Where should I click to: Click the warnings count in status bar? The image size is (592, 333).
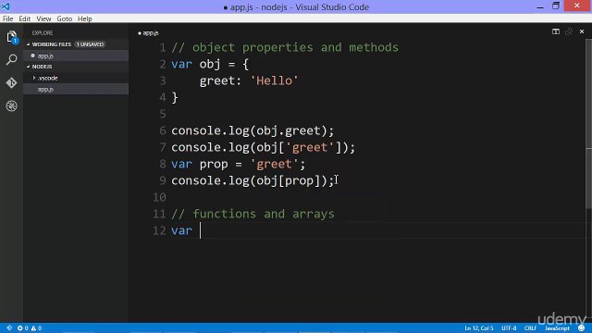[x=36, y=328]
